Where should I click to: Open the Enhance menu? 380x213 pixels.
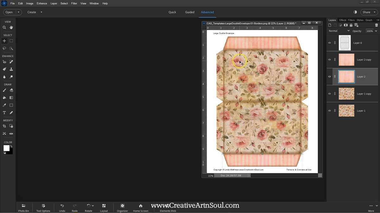pos(42,3)
